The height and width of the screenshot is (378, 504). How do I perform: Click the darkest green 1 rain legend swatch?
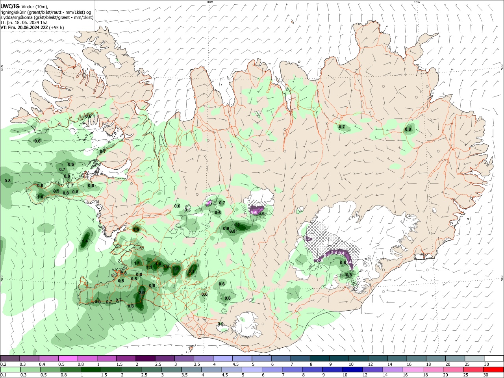90,369
